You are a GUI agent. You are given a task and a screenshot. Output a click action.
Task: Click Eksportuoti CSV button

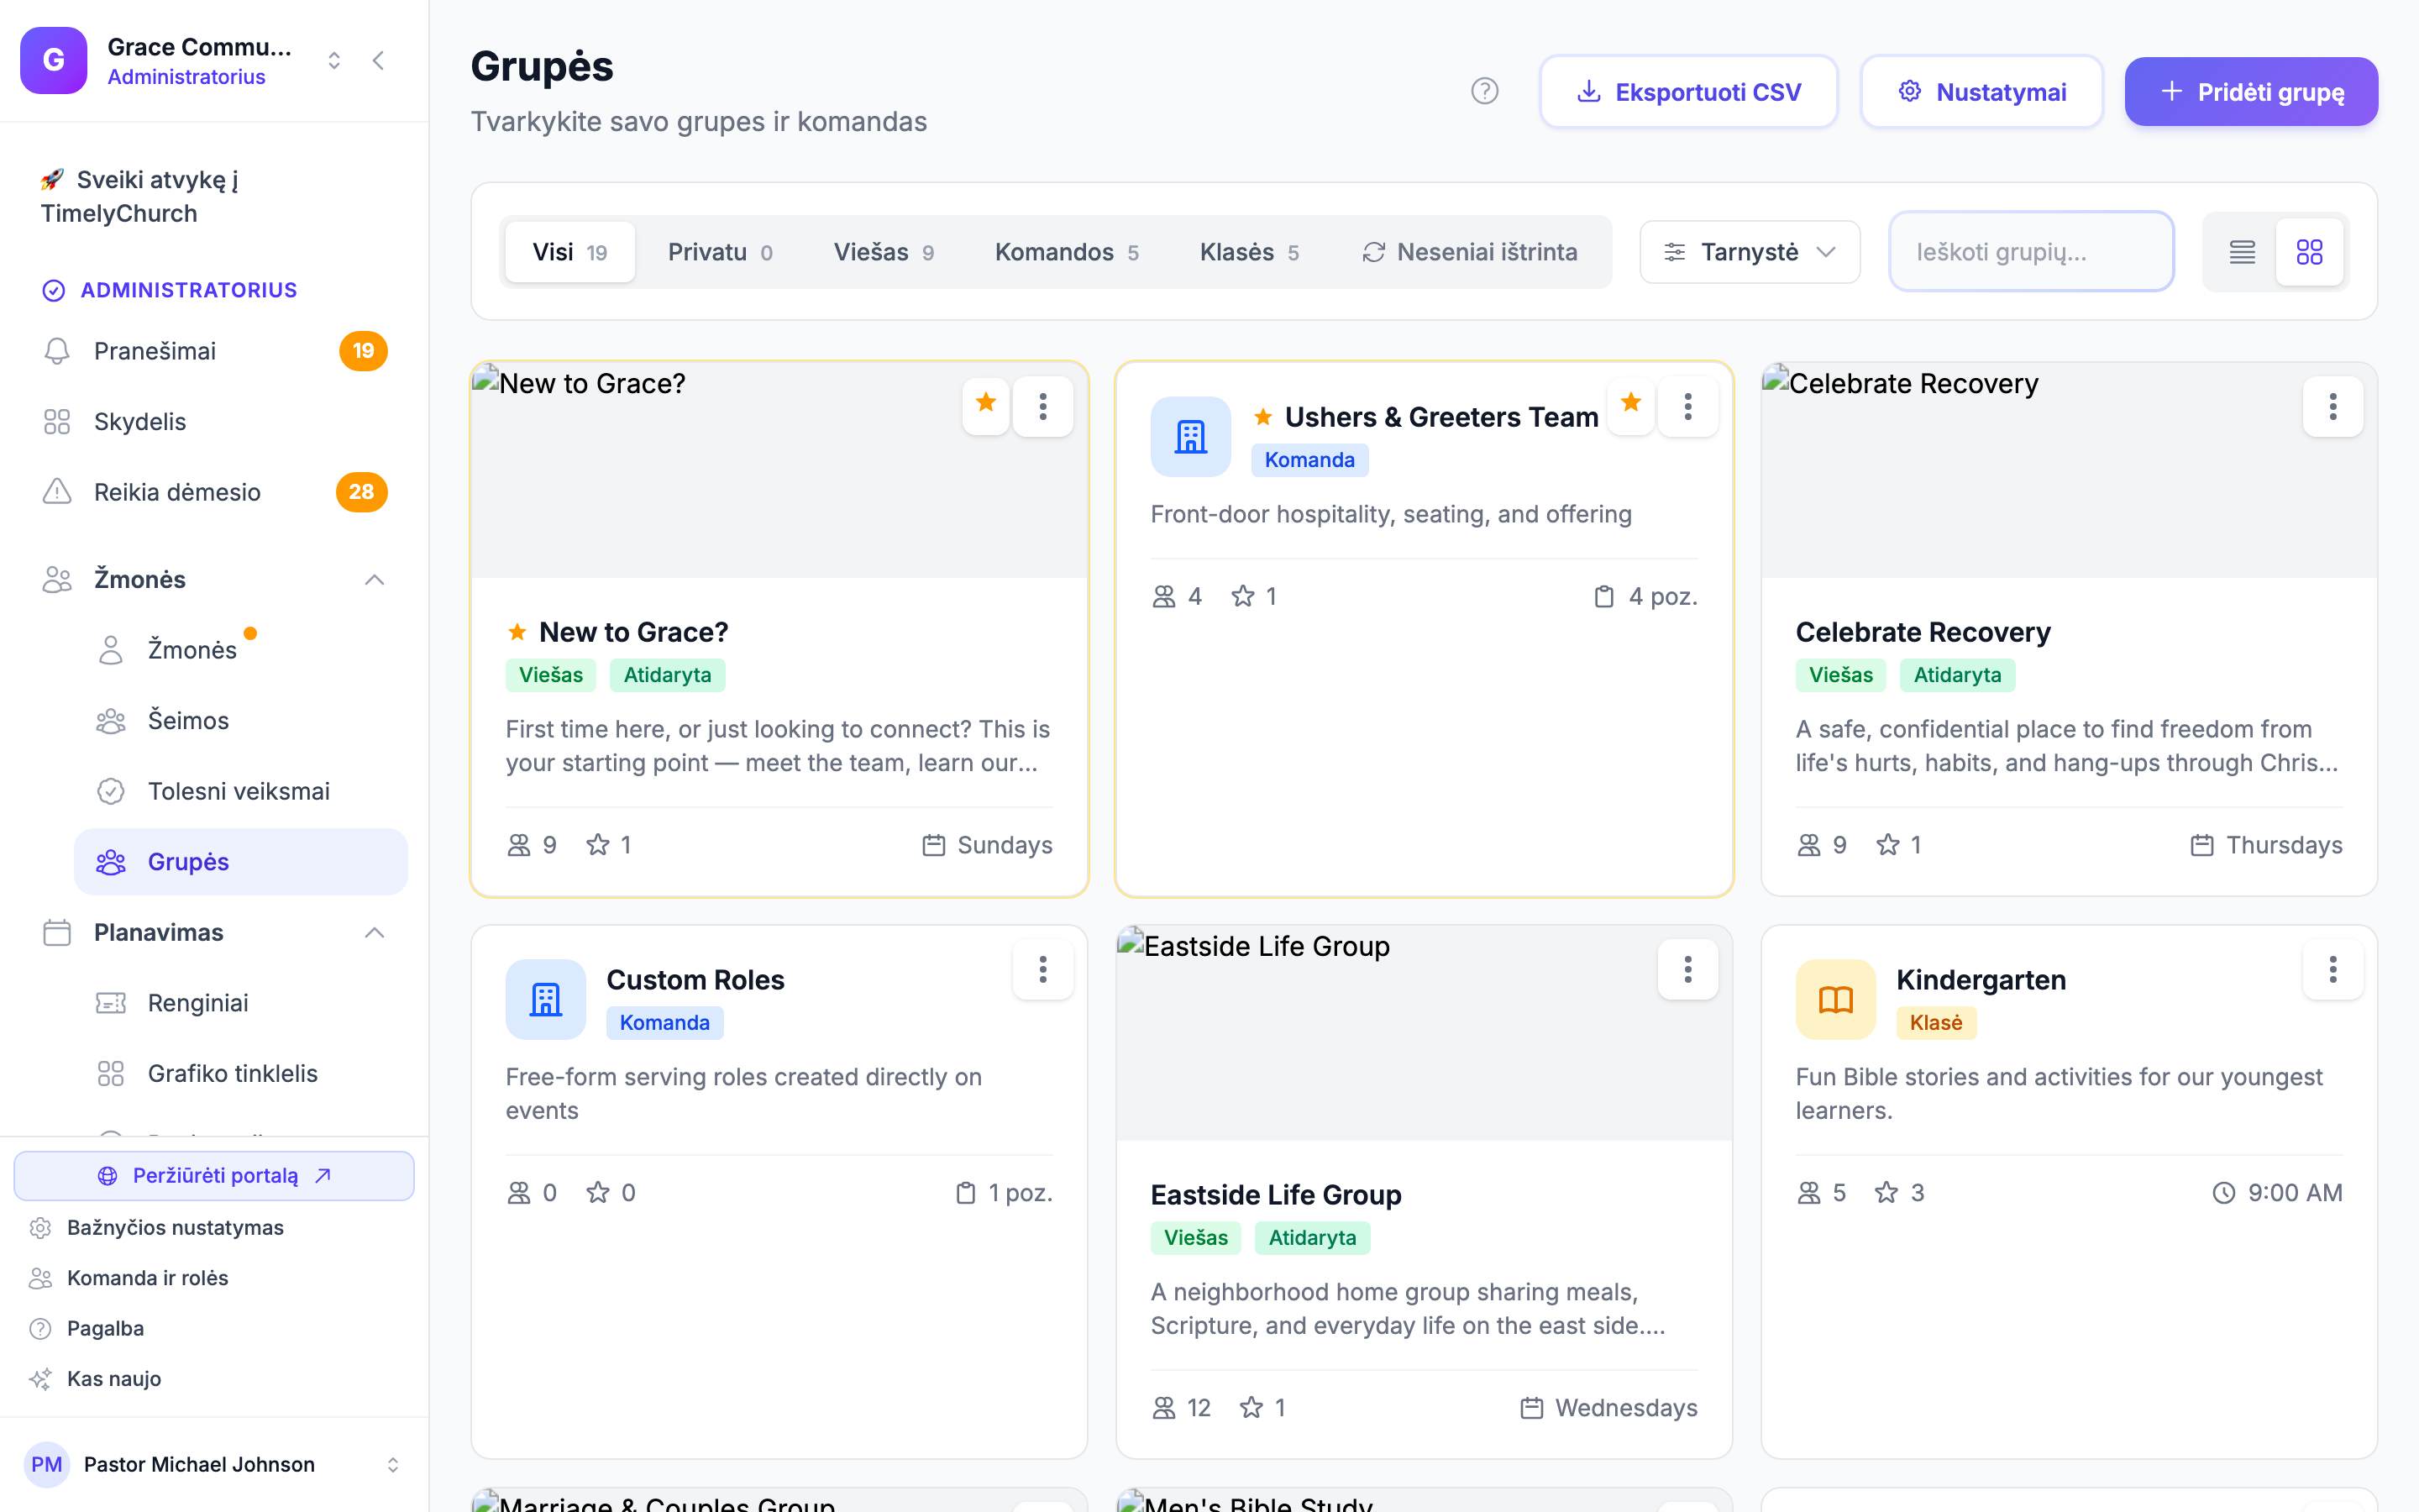click(1688, 92)
